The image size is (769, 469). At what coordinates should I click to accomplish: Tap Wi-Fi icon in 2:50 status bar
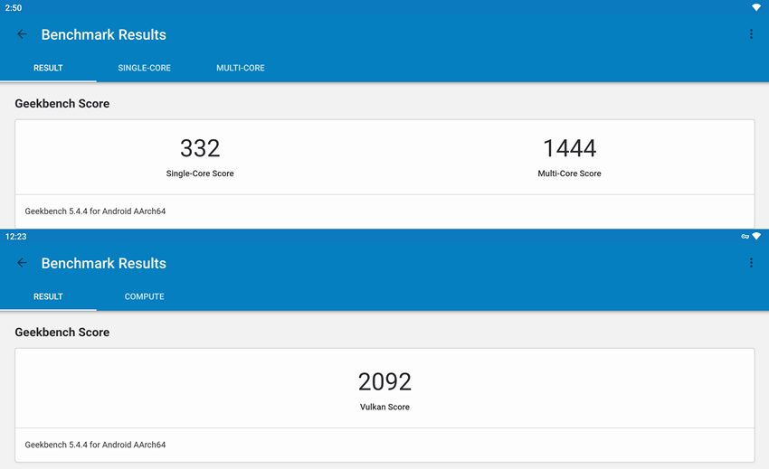pyautogui.click(x=756, y=7)
